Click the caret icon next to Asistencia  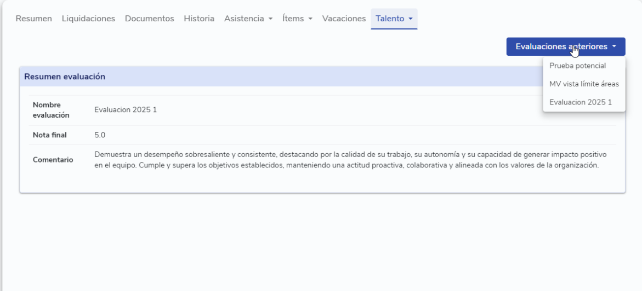tap(271, 19)
